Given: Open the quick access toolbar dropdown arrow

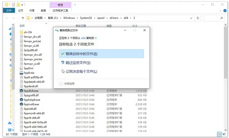Looking at the screenshot, I should pos(22,5).
